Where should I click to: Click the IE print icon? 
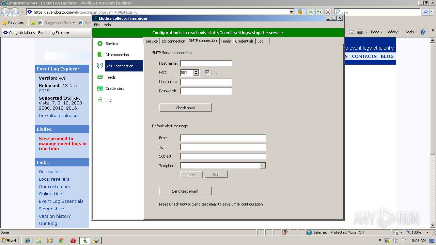point(360,32)
